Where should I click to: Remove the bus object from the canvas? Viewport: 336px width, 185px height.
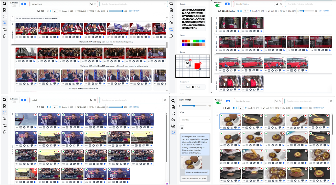[x=190, y=60]
